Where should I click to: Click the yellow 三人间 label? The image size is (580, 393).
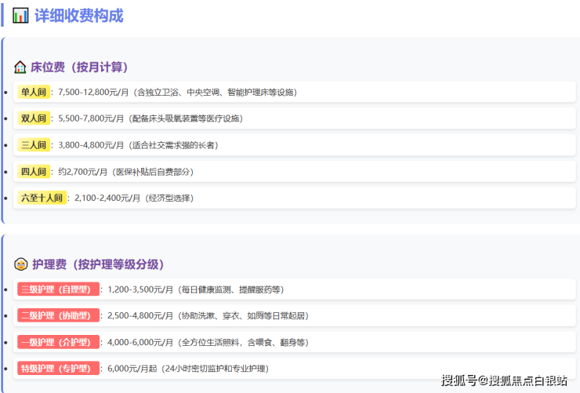coord(34,145)
